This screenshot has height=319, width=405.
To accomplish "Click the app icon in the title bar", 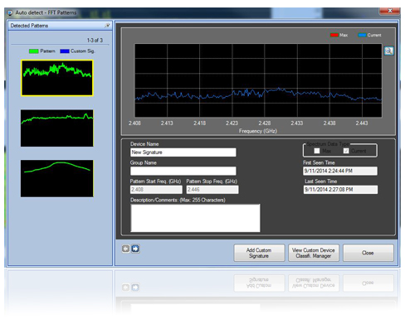I will 10,12.
